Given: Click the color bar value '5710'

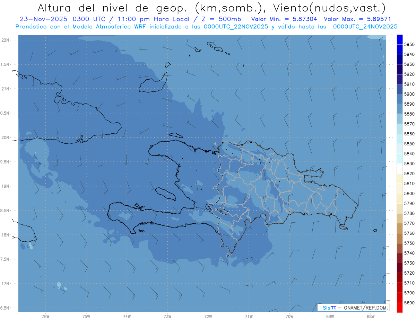Looking at the screenshot, I should coord(409,283).
